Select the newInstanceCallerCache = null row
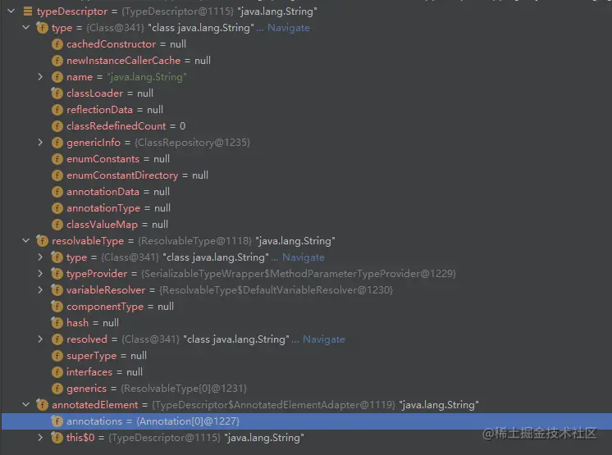The width and height of the screenshot is (612, 455). click(x=306, y=61)
